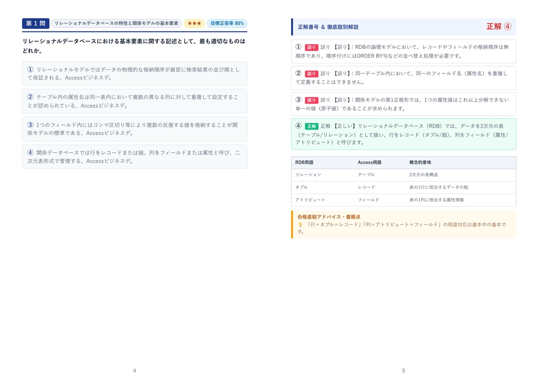The width and height of the screenshot is (538, 382).
Task: Select answer option ① about physical storage order
Action: point(134,74)
